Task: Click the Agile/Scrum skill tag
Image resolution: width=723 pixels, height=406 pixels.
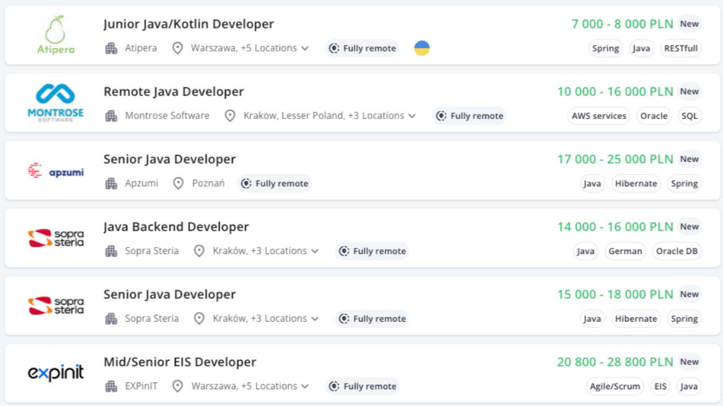Action: [614, 386]
